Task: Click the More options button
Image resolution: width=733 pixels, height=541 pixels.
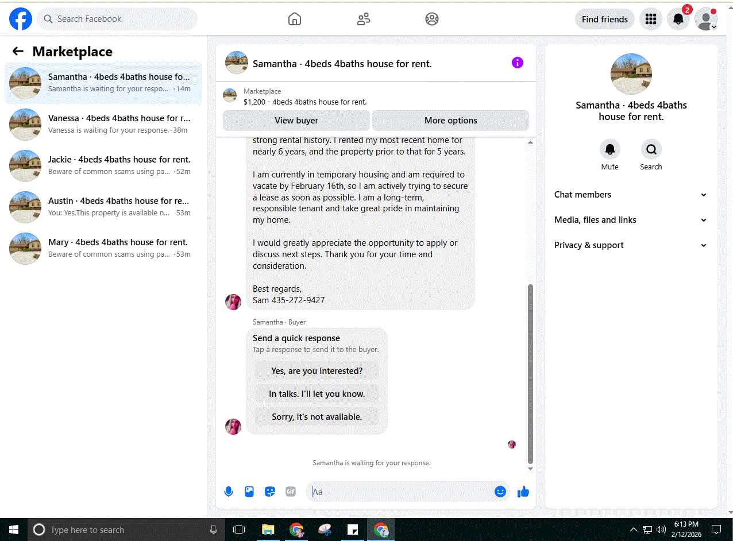Action: tap(451, 121)
